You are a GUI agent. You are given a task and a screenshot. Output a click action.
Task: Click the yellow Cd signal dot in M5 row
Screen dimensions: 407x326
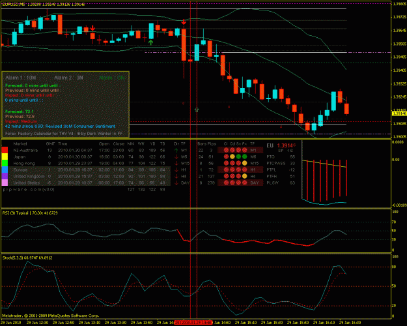click(x=232, y=156)
